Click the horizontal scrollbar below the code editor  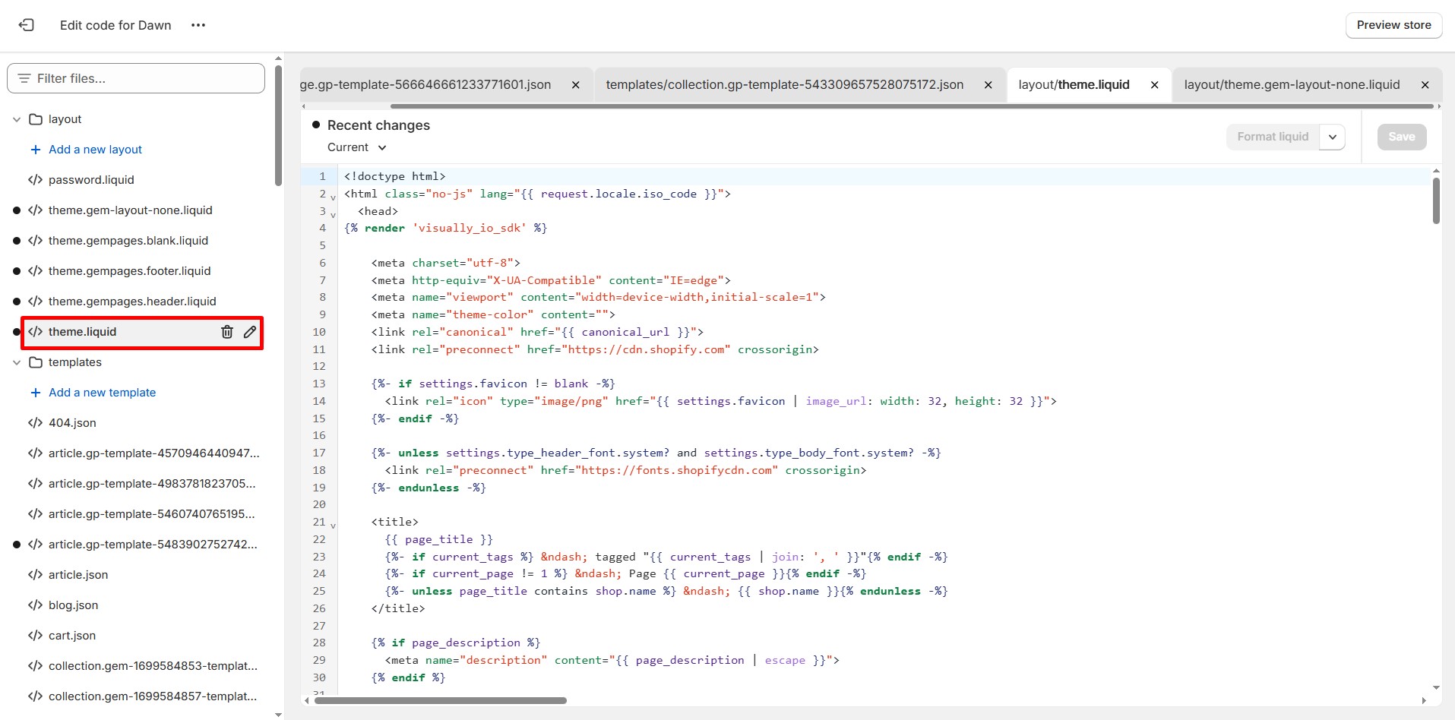[x=441, y=700]
